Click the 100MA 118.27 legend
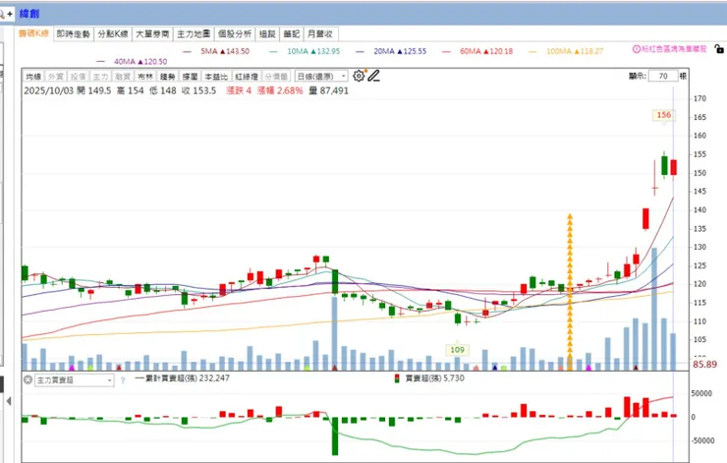Image resolution: width=727 pixels, height=463 pixels. [566, 51]
